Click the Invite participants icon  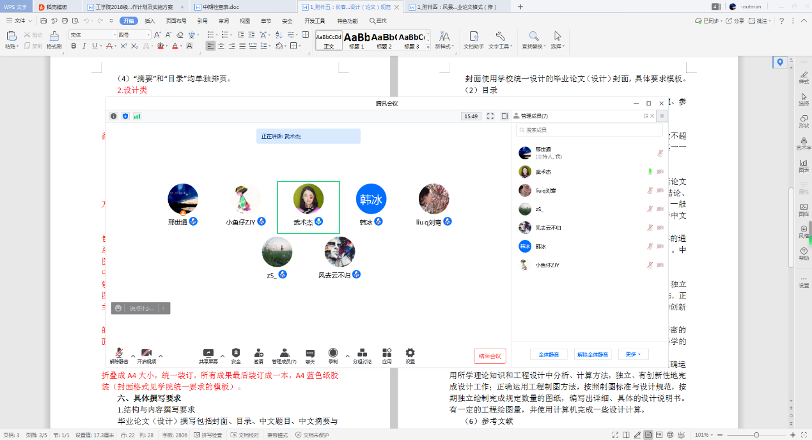click(258, 353)
